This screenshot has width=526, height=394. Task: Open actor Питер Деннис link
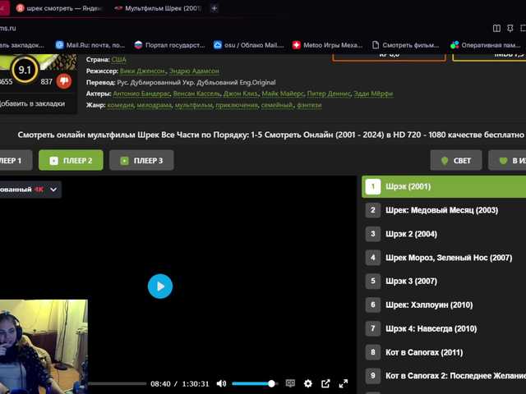pyautogui.click(x=329, y=94)
